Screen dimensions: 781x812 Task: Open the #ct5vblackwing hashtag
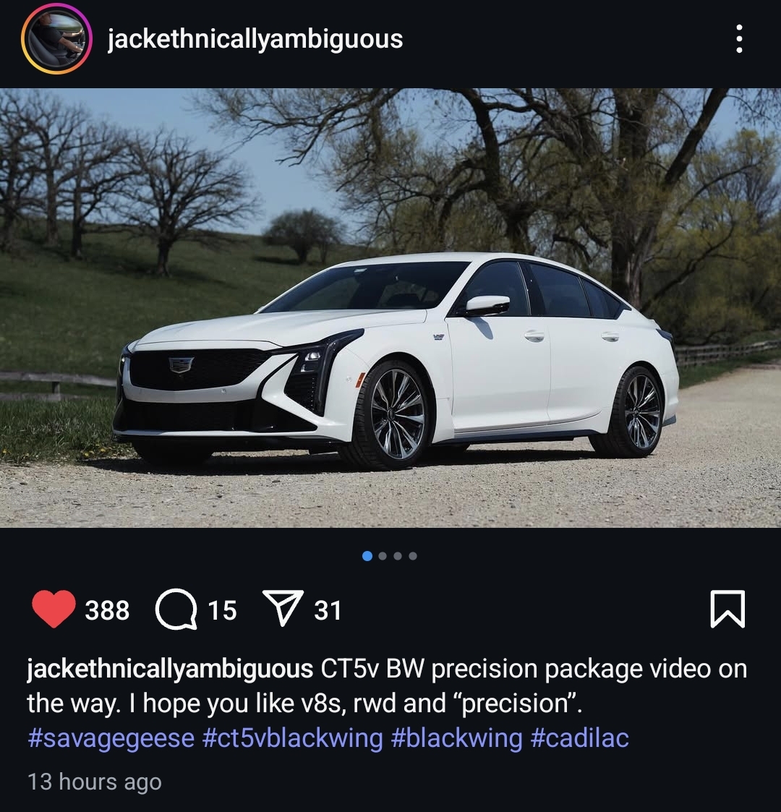click(293, 738)
